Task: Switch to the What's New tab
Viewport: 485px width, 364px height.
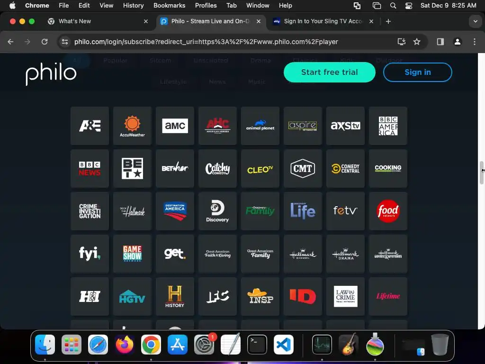Action: point(98,21)
